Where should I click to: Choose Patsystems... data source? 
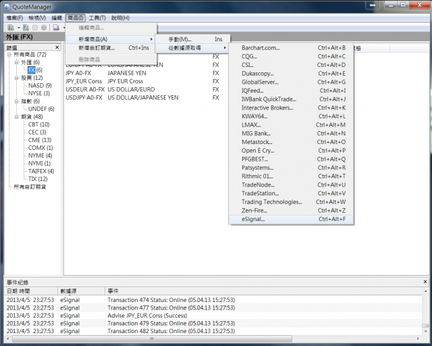[291, 168]
